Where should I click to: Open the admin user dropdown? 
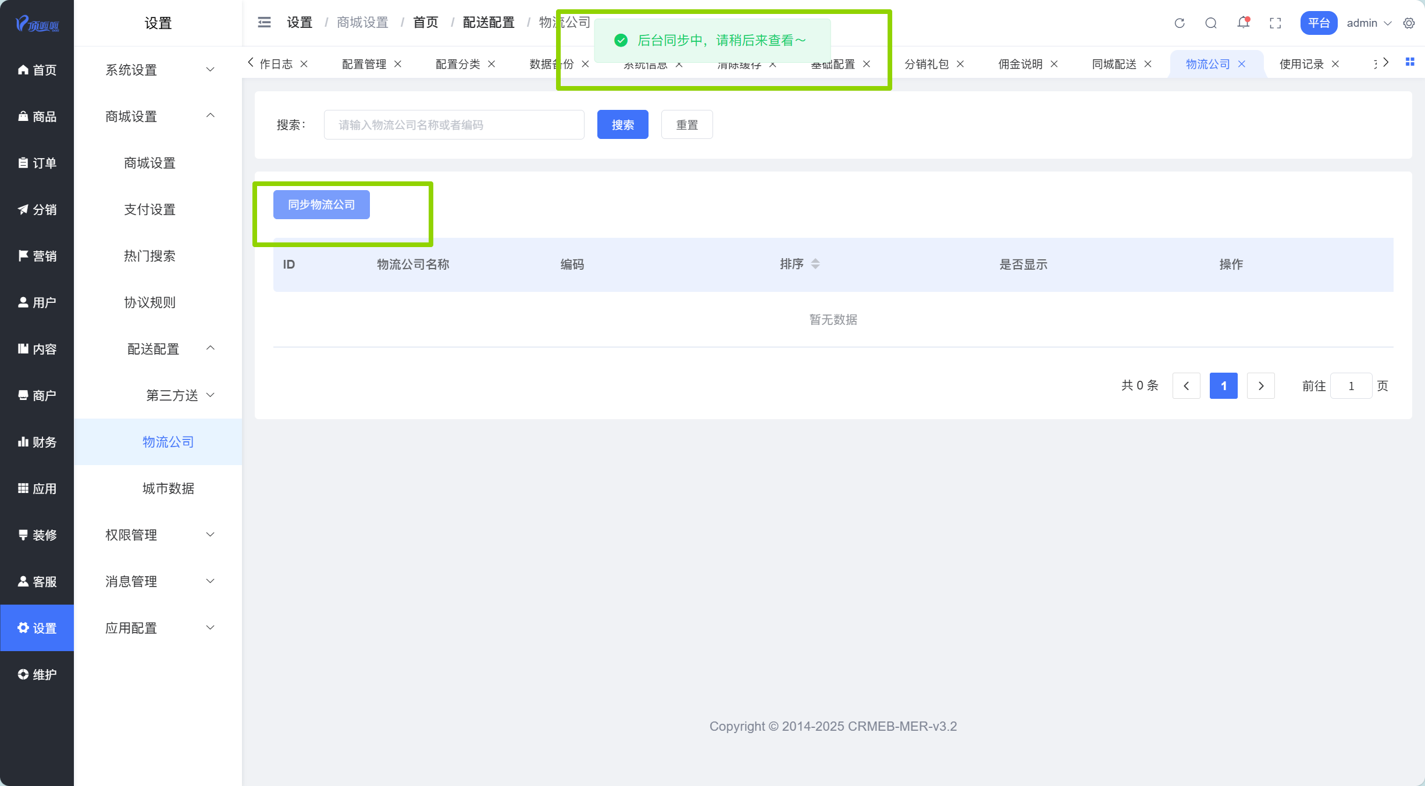pyautogui.click(x=1369, y=23)
